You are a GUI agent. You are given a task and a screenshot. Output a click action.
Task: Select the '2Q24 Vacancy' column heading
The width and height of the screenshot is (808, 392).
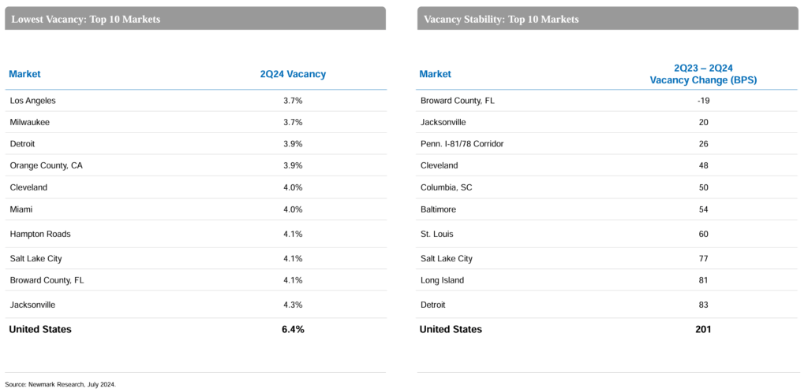pyautogui.click(x=293, y=74)
